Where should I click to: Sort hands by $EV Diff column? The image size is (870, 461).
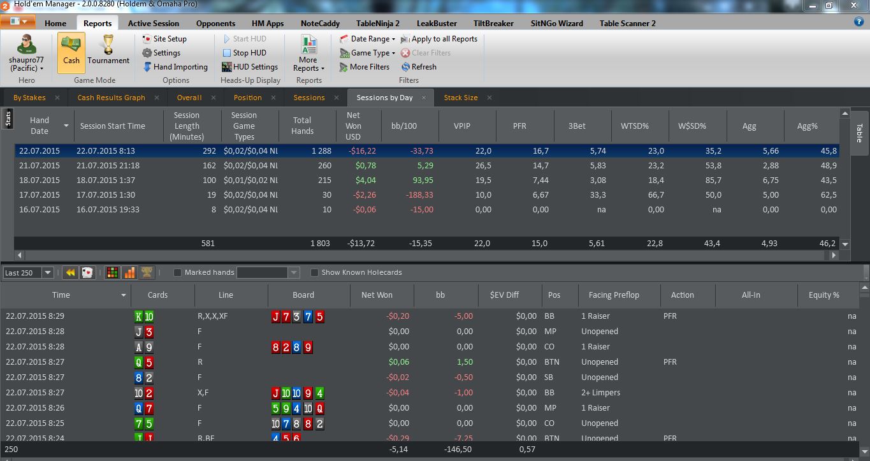(509, 295)
